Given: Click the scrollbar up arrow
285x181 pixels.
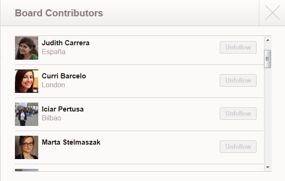Looking at the screenshot, I should (x=268, y=40).
